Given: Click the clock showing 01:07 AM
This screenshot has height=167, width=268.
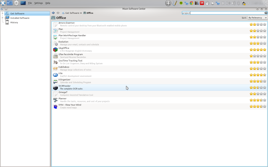Looking at the screenshot, I should point(257,3).
